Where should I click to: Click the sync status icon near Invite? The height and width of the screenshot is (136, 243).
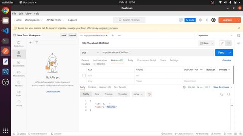coord(181,20)
